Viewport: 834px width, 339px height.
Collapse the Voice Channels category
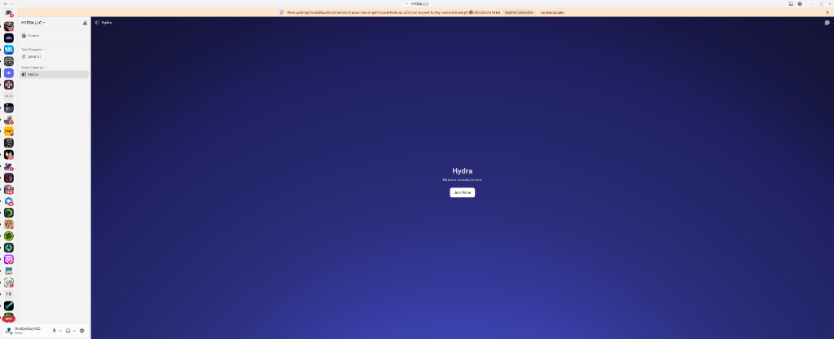(x=34, y=68)
